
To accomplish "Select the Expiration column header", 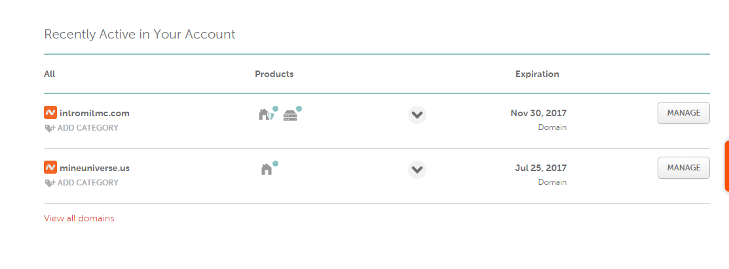I will coord(537,74).
